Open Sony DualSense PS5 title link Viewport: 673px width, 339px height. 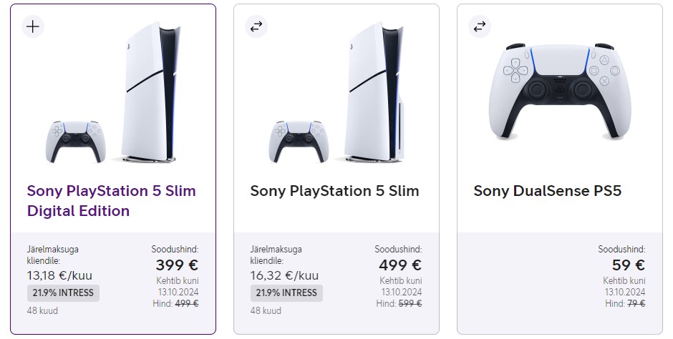click(x=547, y=191)
